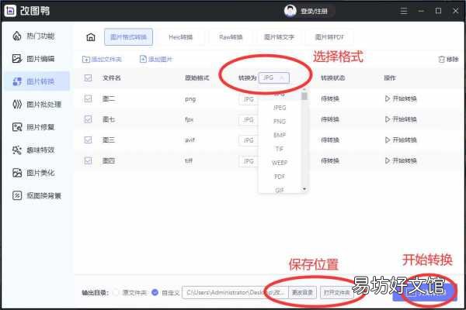
Task: Open the 图片编辑 sidebar section
Action: pyautogui.click(x=33, y=59)
